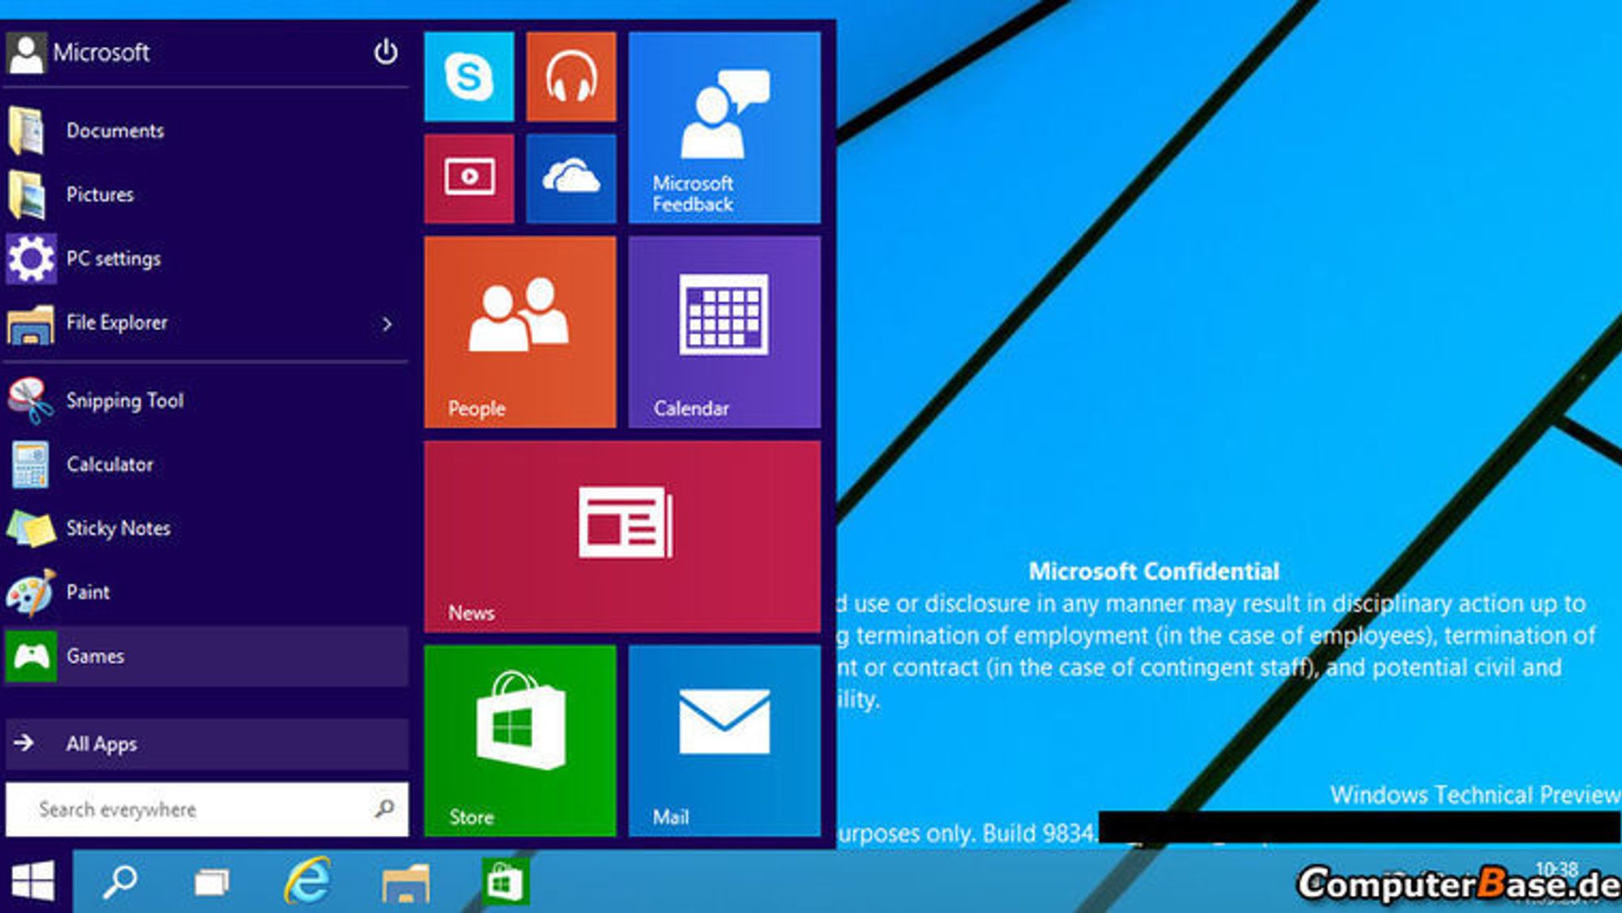Start the Video app tile

coord(469,178)
